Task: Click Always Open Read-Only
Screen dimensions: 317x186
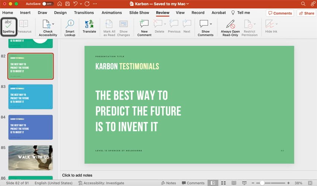Action: pyautogui.click(x=230, y=28)
